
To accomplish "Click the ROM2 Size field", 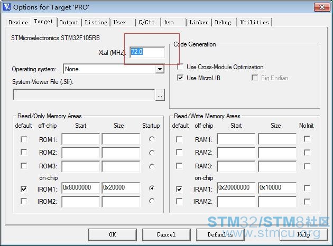I will coord(121,153).
